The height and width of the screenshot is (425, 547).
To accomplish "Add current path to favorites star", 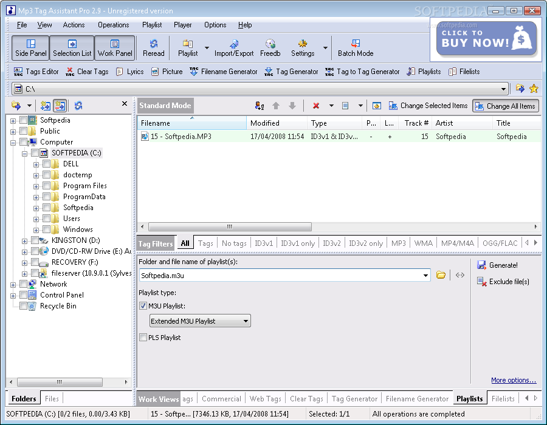I will click(534, 89).
